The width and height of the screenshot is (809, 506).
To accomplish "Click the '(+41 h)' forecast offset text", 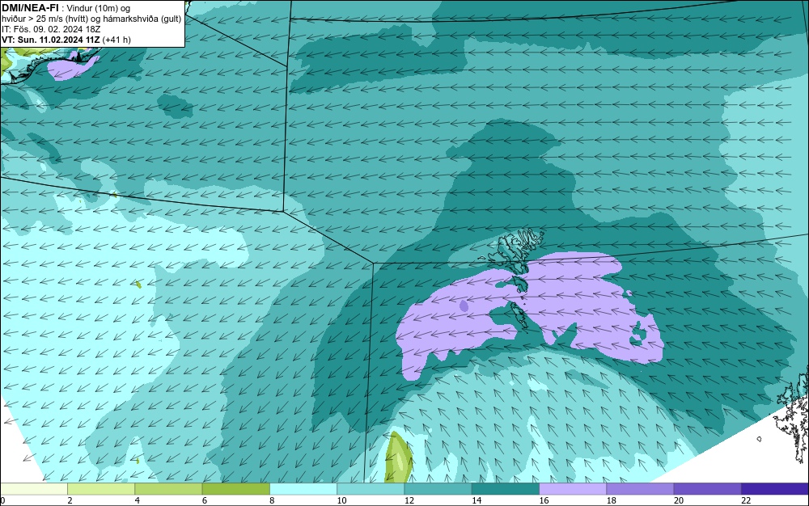I will (116, 40).
